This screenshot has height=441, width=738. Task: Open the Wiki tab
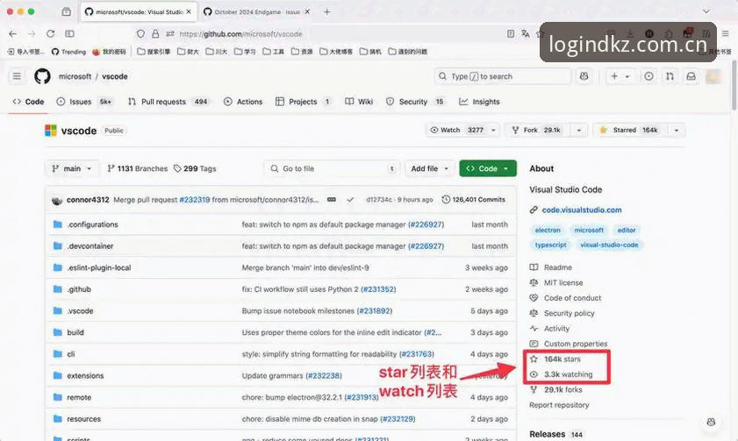(x=359, y=102)
